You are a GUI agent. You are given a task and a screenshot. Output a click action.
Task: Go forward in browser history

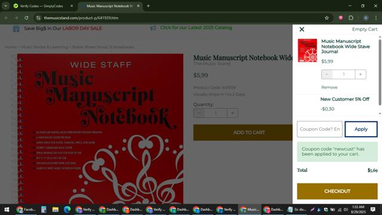tap(16, 18)
